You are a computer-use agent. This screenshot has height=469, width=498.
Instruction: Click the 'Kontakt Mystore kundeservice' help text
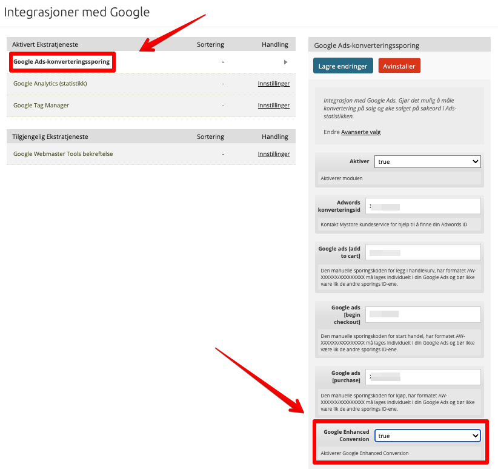click(394, 224)
